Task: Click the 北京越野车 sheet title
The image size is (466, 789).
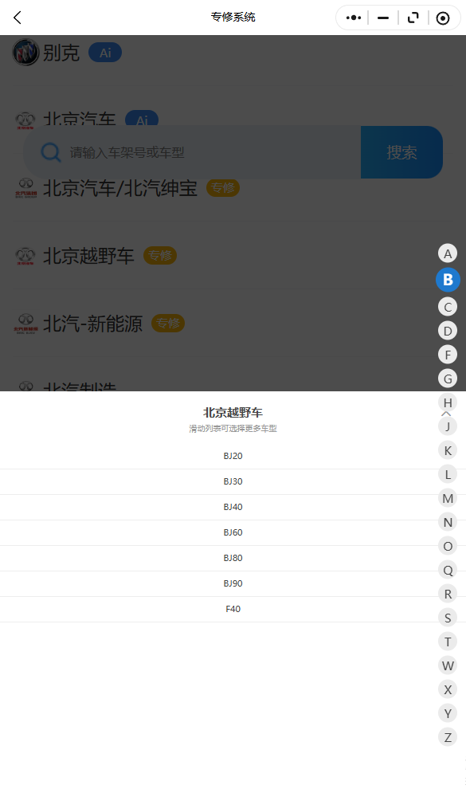Action: pos(233,413)
